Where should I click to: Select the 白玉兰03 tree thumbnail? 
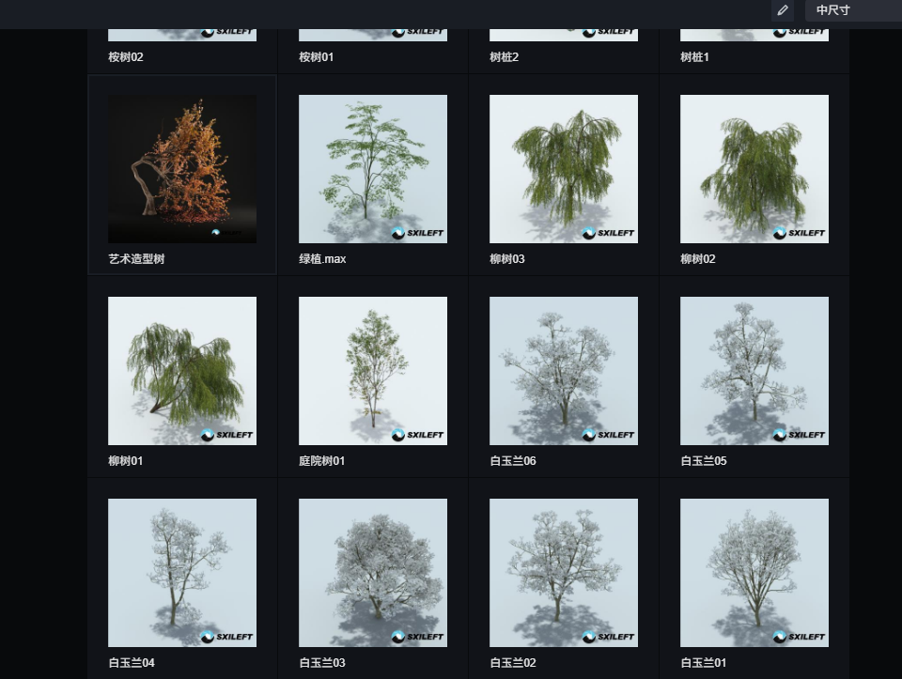point(373,573)
